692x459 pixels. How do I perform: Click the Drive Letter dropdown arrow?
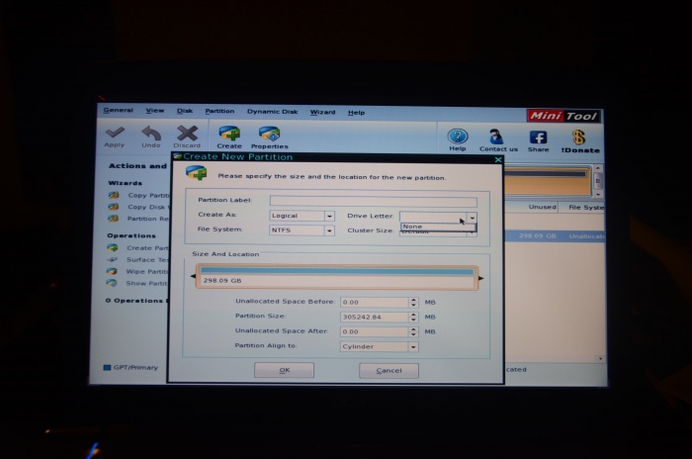pos(473,218)
